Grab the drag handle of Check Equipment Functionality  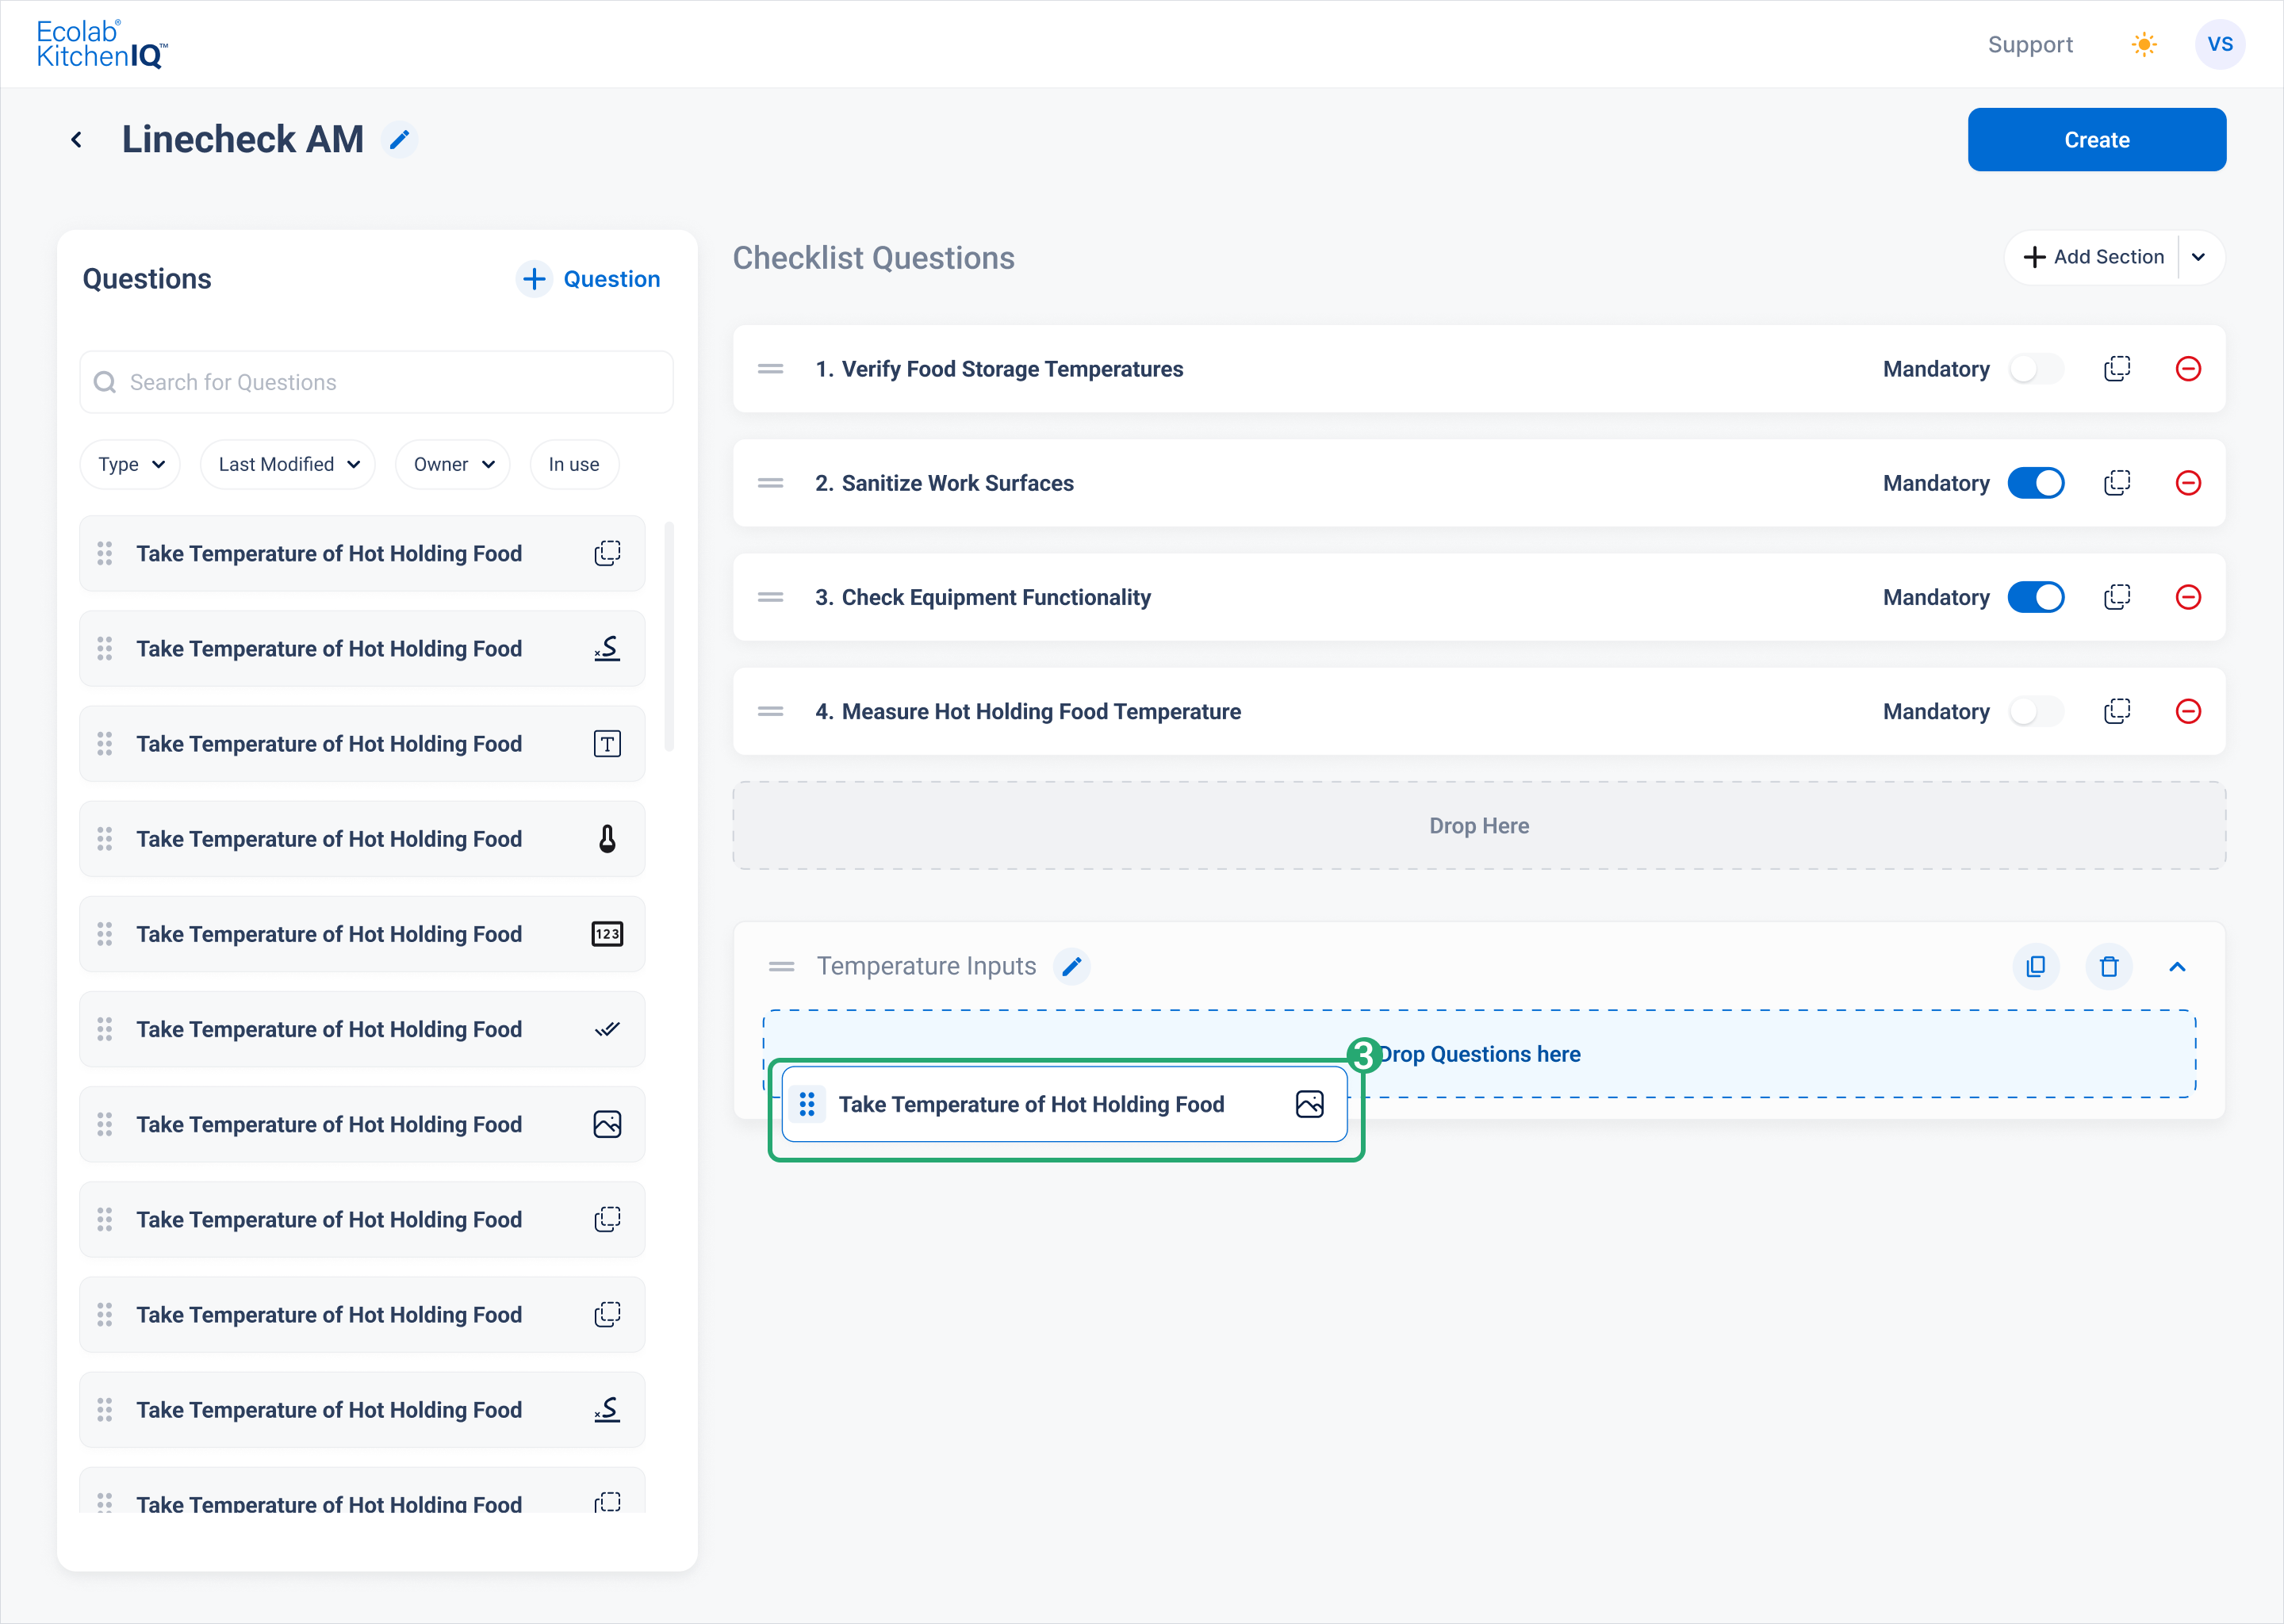770,597
